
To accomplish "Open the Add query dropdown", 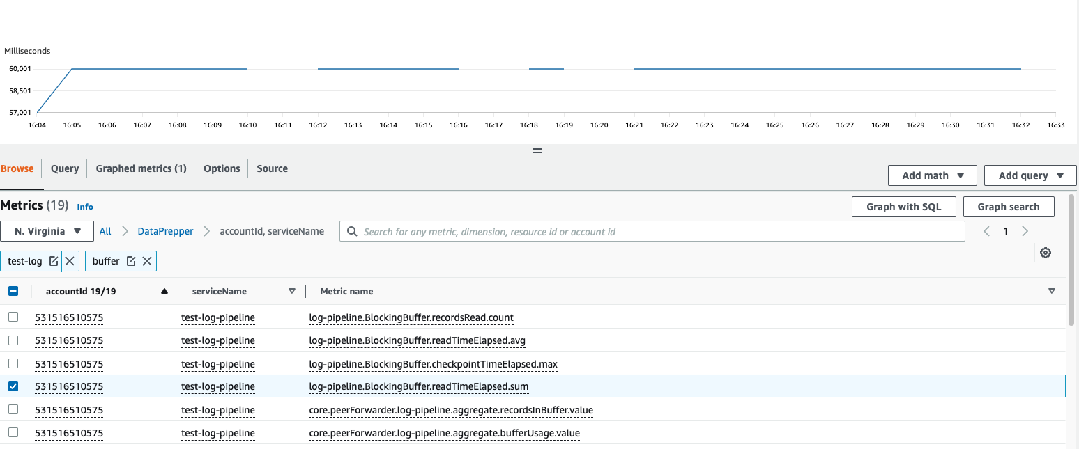I will pos(1030,175).
